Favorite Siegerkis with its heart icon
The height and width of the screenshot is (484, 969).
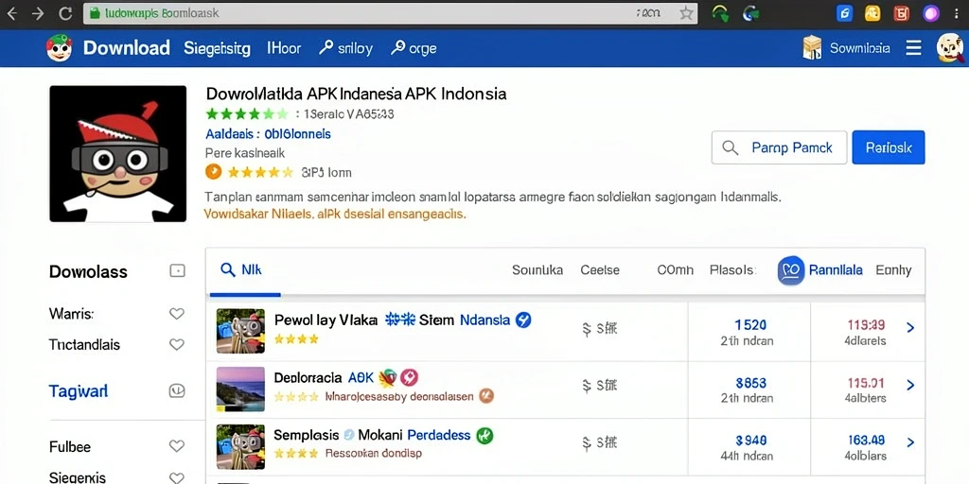(x=177, y=477)
